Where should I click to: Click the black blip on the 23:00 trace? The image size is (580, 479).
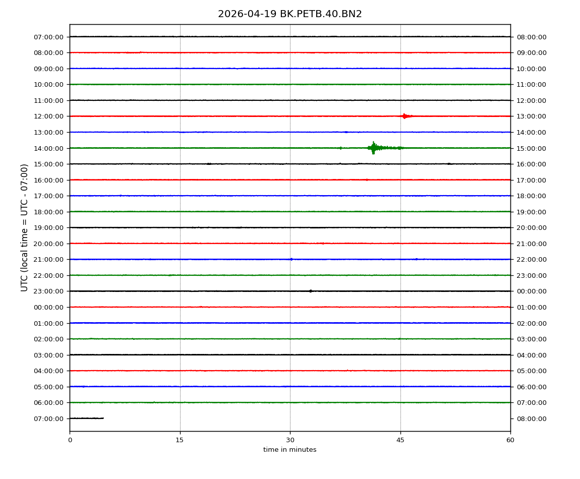(x=310, y=291)
